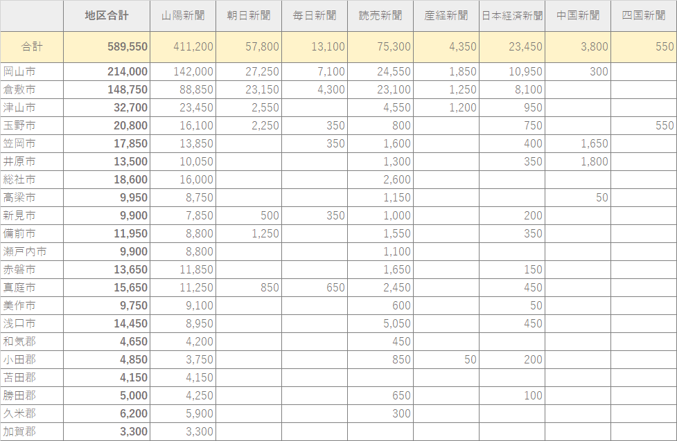Screen dimensions: 677x441
Task: Select the 合計 row label
Action: click(x=32, y=46)
